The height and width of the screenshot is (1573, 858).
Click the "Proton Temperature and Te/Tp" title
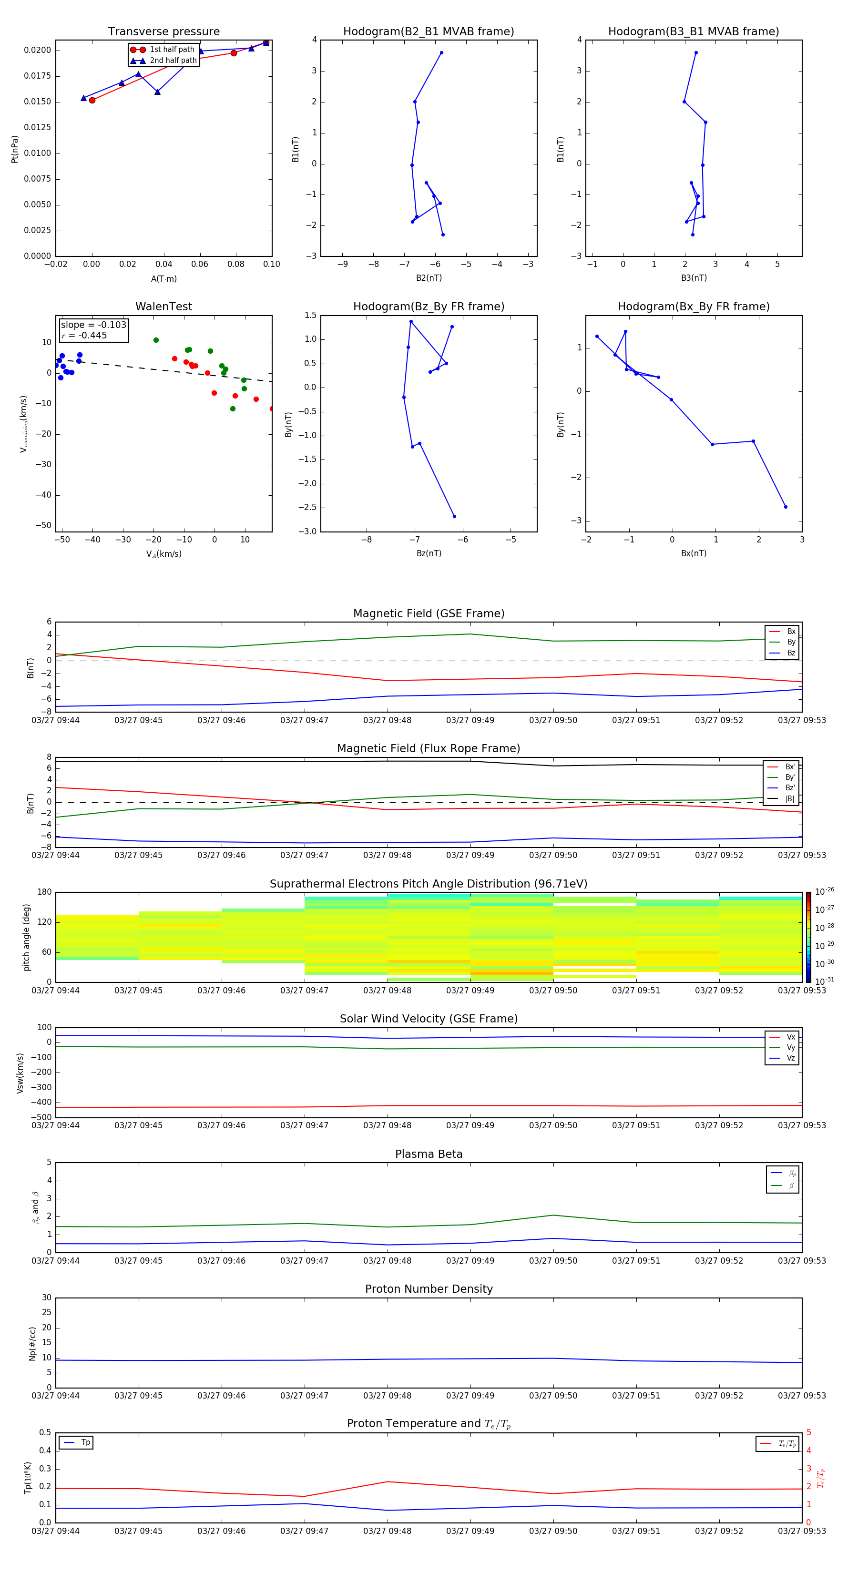click(x=429, y=1424)
